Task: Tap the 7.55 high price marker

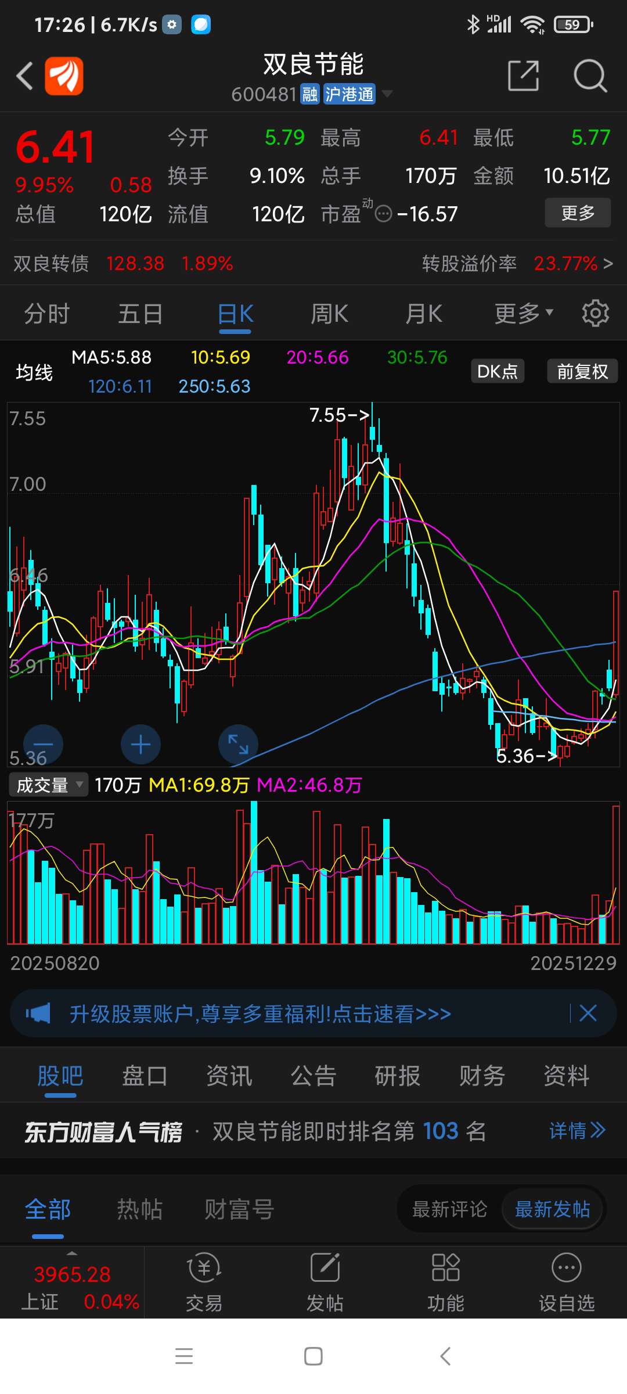Action: 339,415
